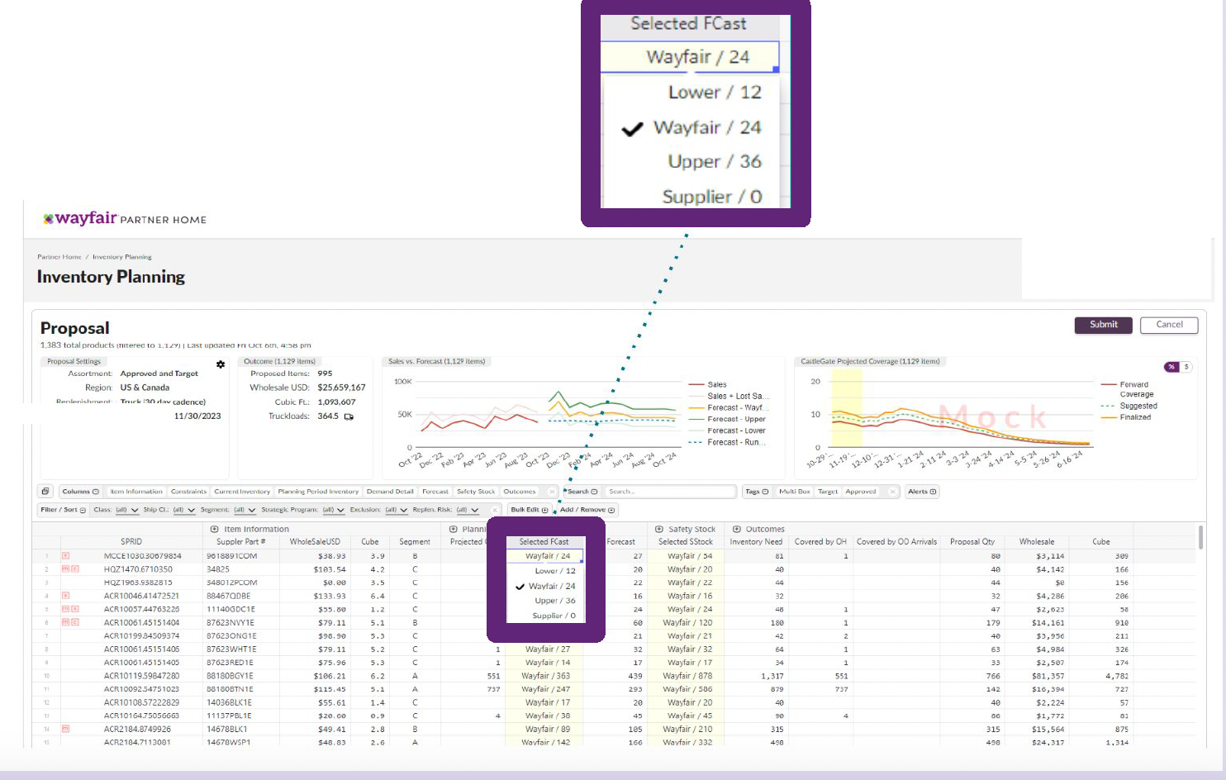Click the WholeSaleUSD column header

(x=315, y=542)
